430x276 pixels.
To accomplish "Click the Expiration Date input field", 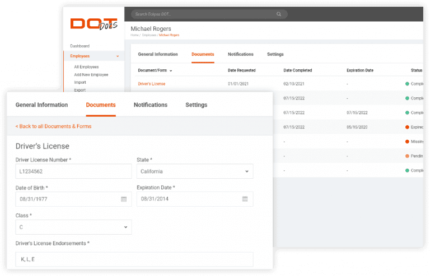I will (x=195, y=199).
